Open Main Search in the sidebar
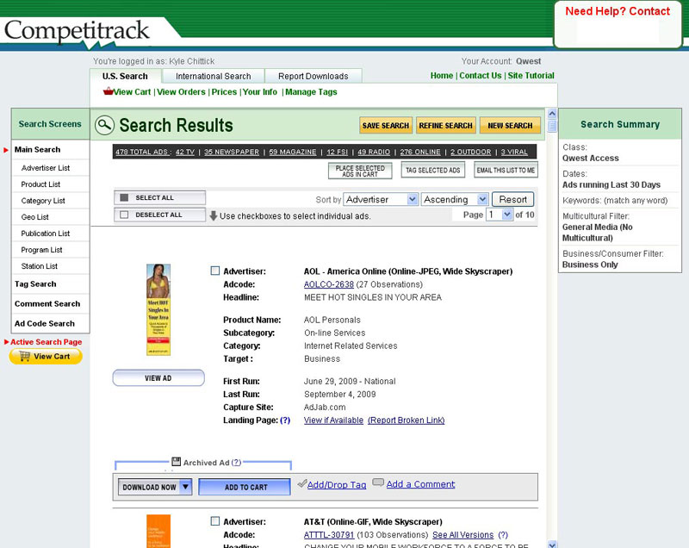689x548 pixels. (37, 149)
